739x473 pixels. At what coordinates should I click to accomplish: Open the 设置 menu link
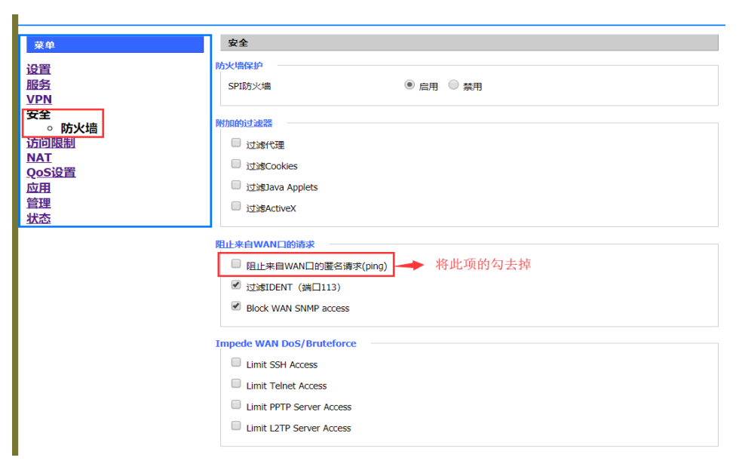38,69
